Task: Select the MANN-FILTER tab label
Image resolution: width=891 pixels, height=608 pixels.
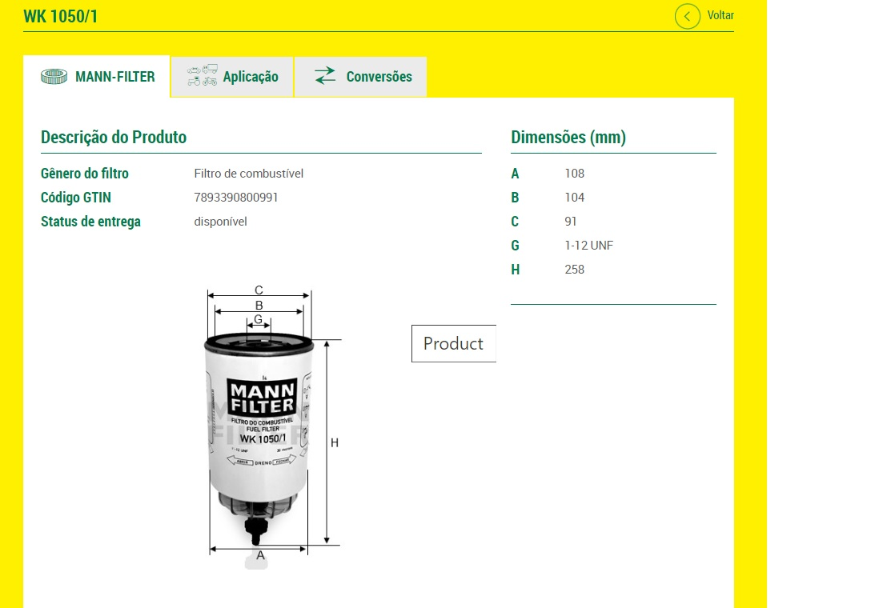Action: point(114,77)
